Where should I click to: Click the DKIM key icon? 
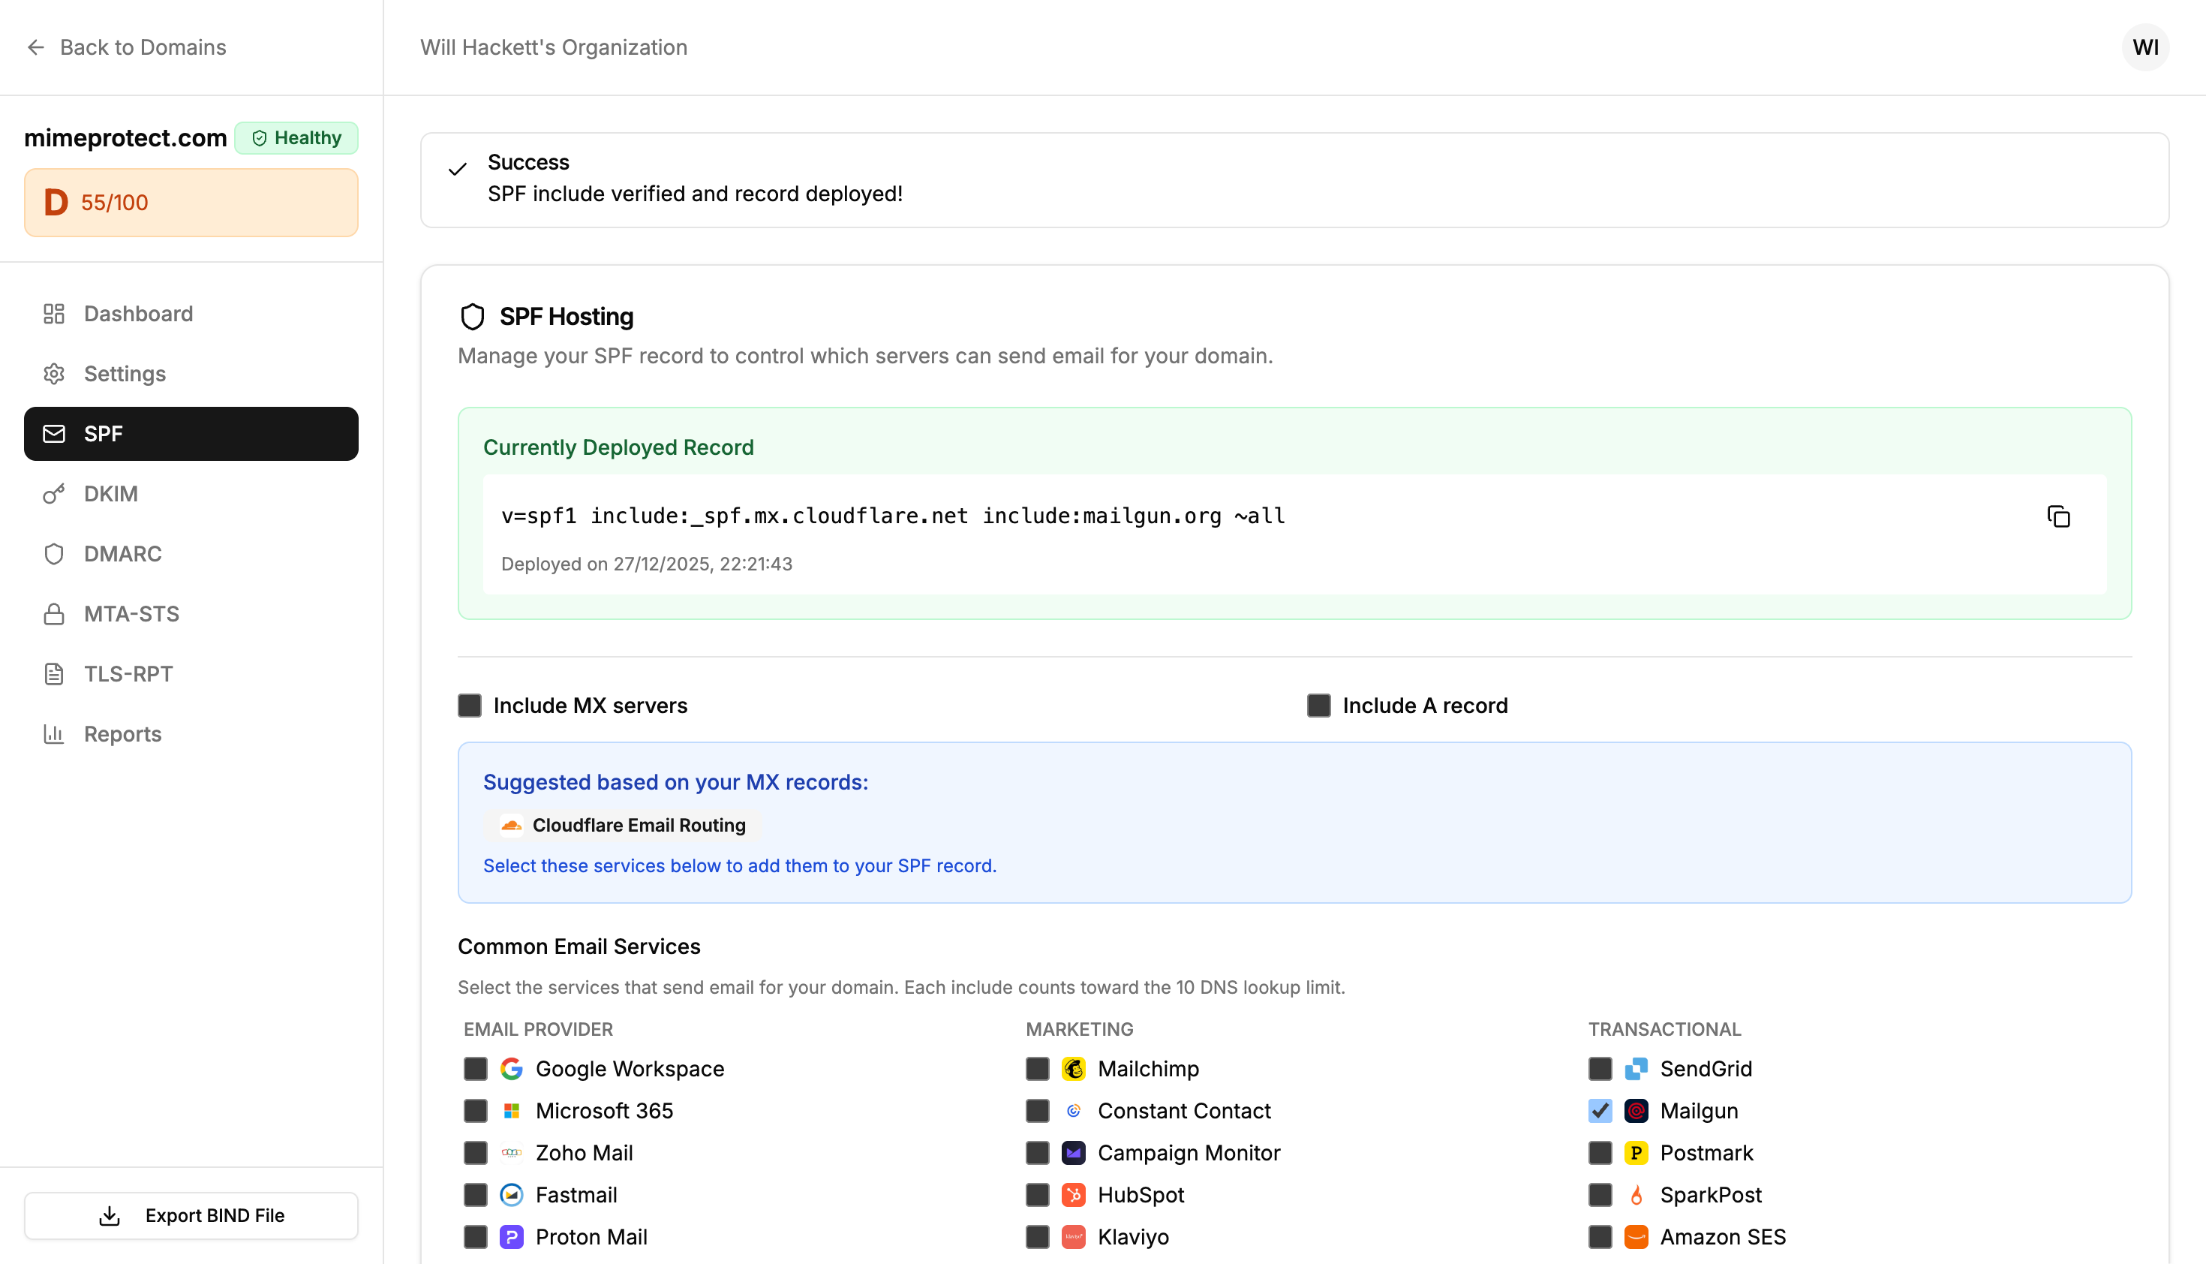click(x=54, y=494)
